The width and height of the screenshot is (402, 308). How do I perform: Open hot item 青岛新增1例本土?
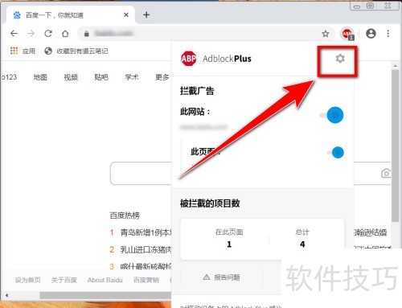pyautogui.click(x=146, y=232)
